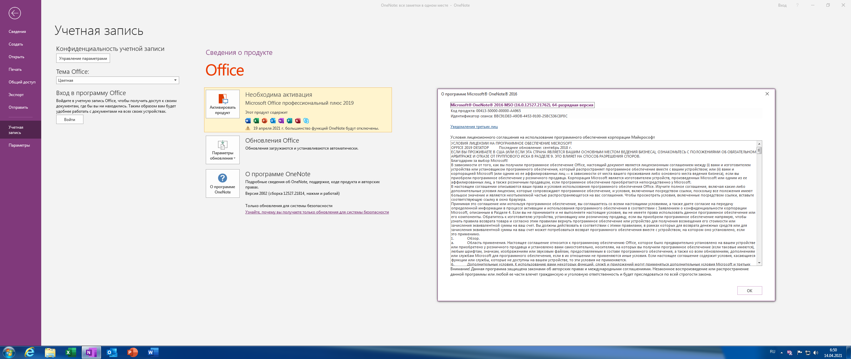851x359 pixels.
Task: Open Windows Start menu
Action: 9,352
